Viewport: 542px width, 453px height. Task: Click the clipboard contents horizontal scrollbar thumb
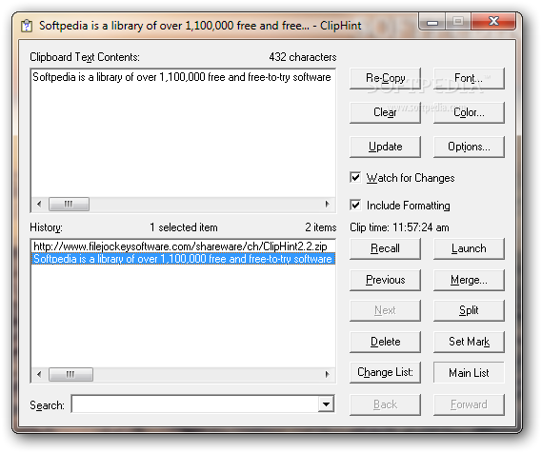pos(69,204)
